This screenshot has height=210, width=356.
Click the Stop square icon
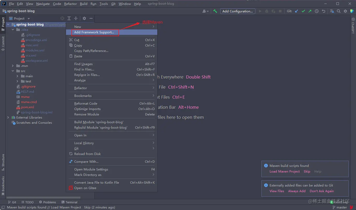[280, 11]
